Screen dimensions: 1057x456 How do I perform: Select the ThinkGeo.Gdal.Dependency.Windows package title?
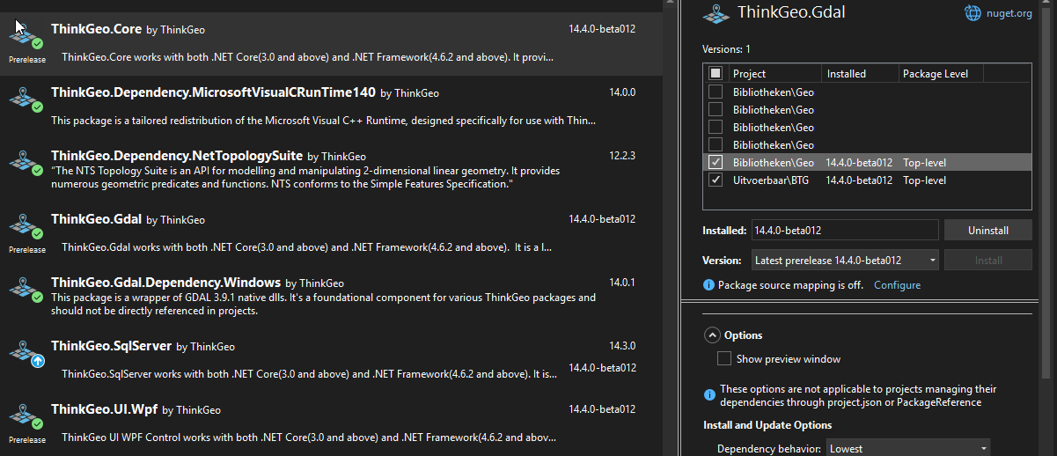pos(165,283)
